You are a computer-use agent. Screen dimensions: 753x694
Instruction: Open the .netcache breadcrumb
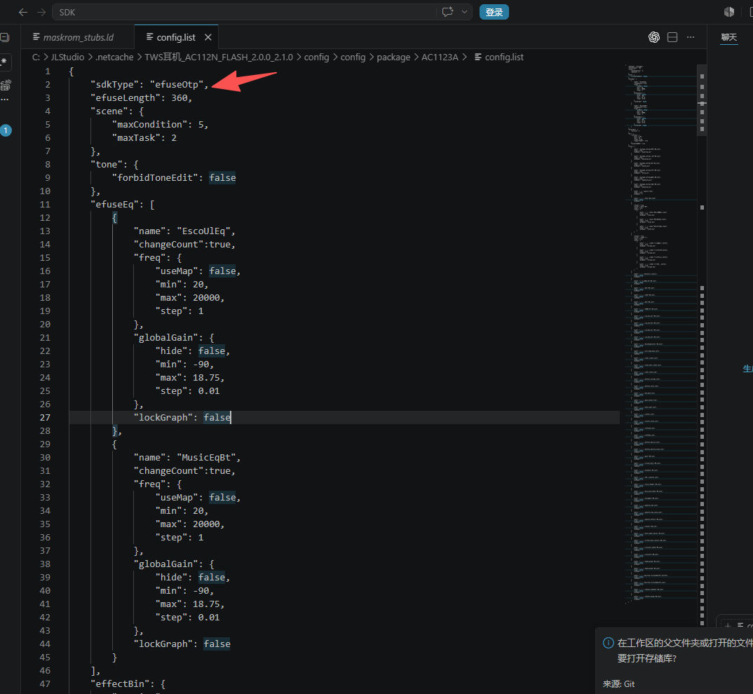pos(114,57)
